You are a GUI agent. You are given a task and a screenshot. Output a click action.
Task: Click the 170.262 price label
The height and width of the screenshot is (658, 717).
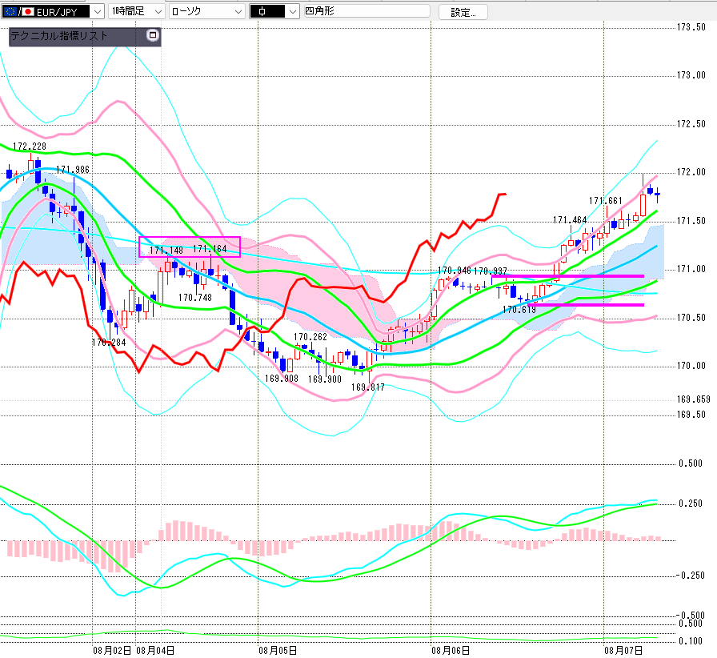coord(310,337)
